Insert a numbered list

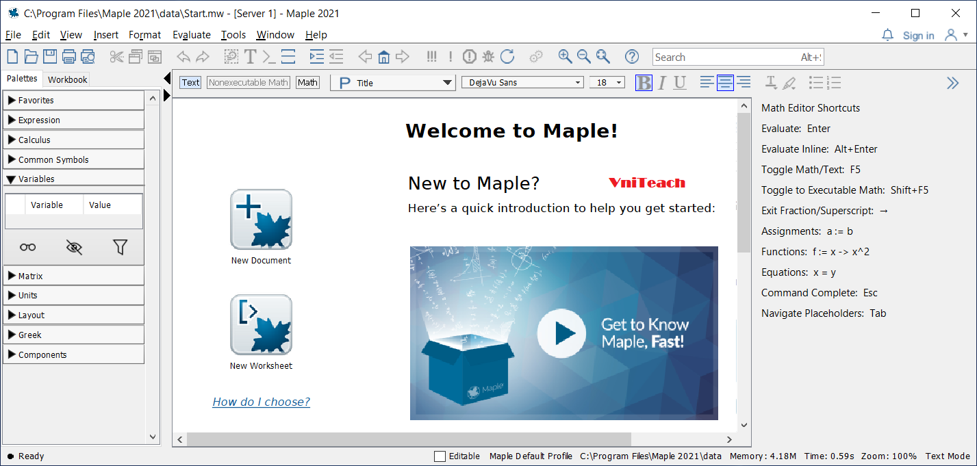pos(834,83)
